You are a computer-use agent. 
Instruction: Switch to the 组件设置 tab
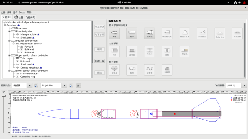coord(19,17)
